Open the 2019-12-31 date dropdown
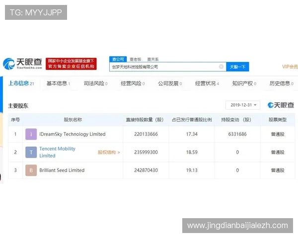This screenshot has height=238, width=298. pyautogui.click(x=243, y=105)
